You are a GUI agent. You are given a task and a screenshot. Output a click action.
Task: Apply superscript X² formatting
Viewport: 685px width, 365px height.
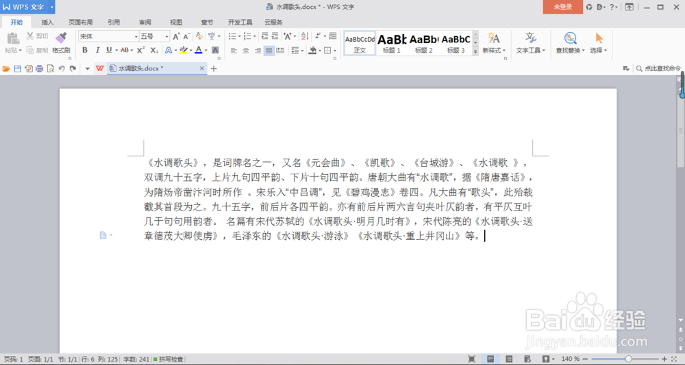(x=140, y=50)
